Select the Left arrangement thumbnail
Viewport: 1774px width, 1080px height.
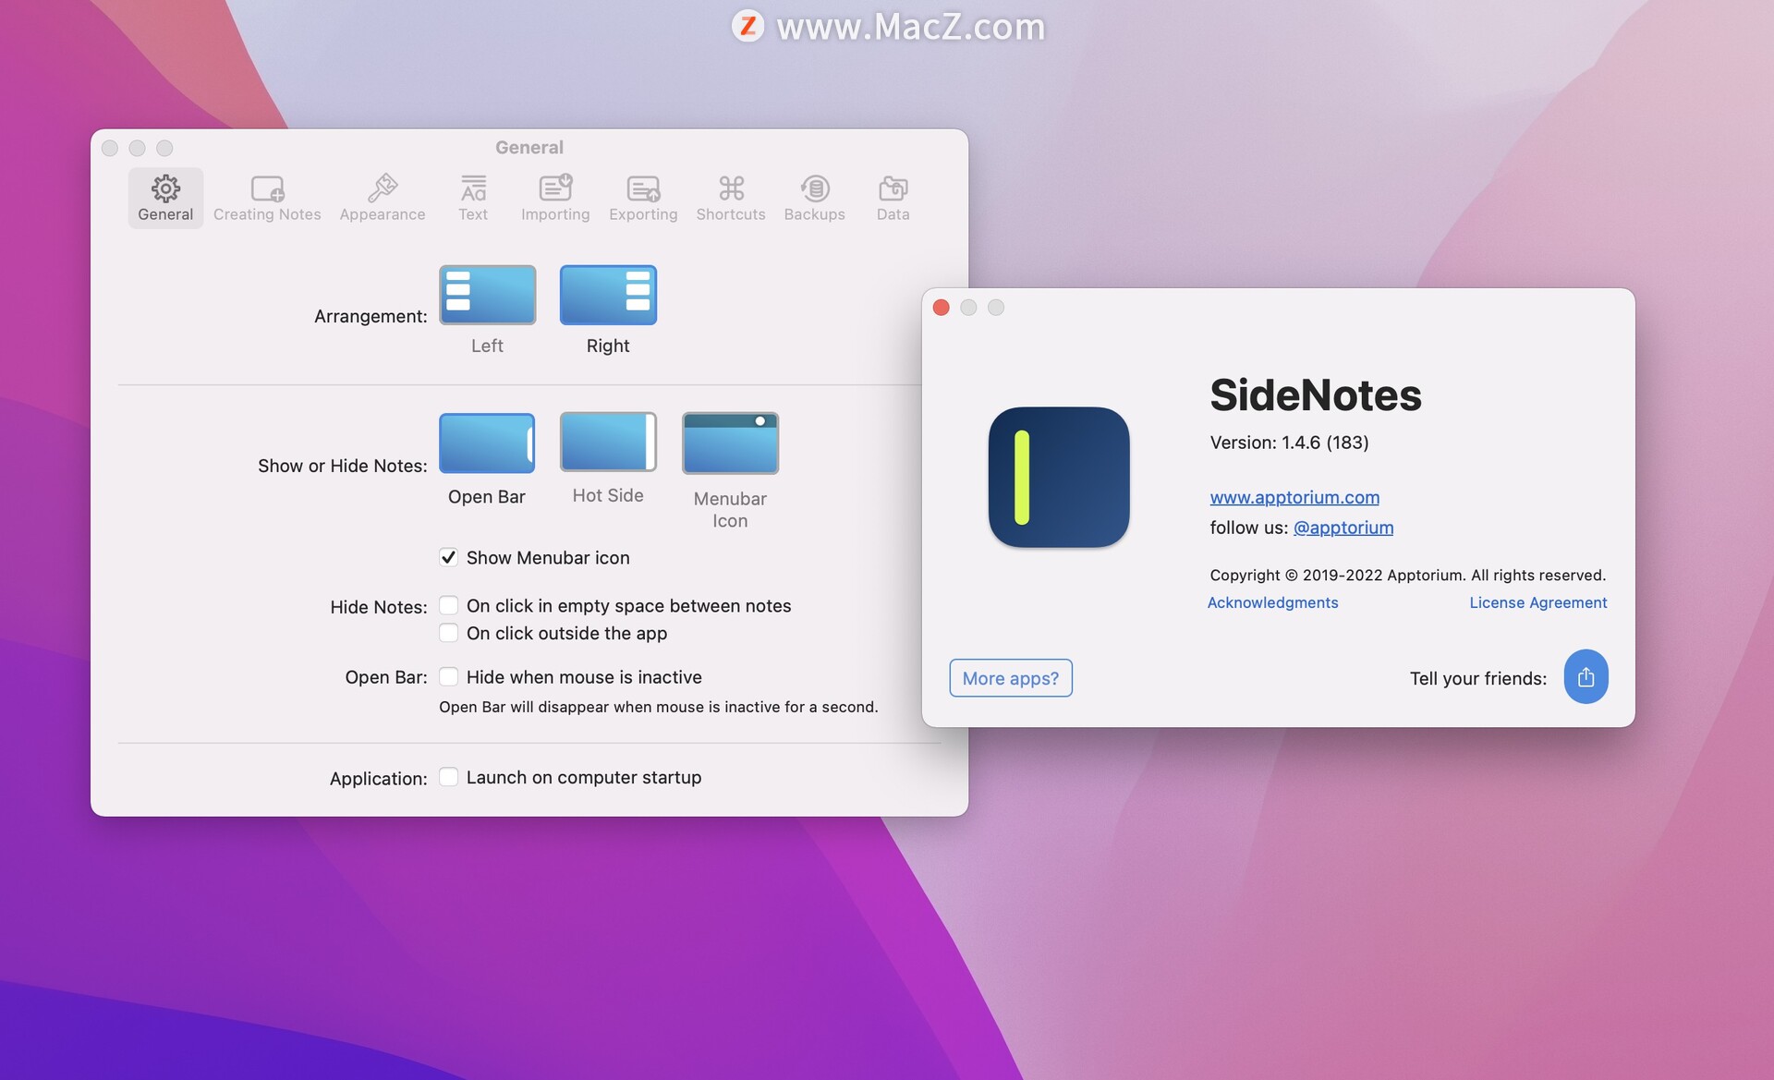pos(487,295)
